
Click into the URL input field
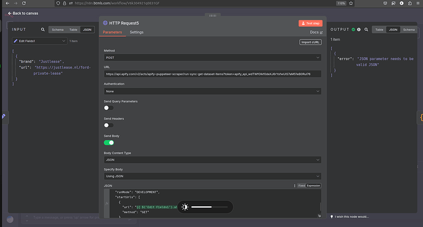tap(212, 74)
